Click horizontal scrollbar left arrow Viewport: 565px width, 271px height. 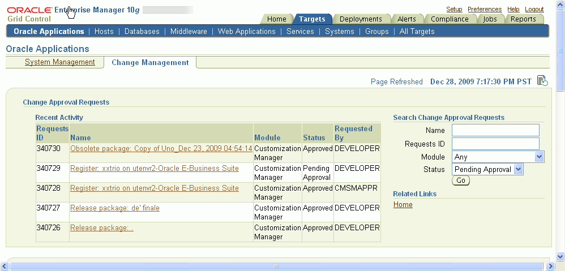click(4, 266)
